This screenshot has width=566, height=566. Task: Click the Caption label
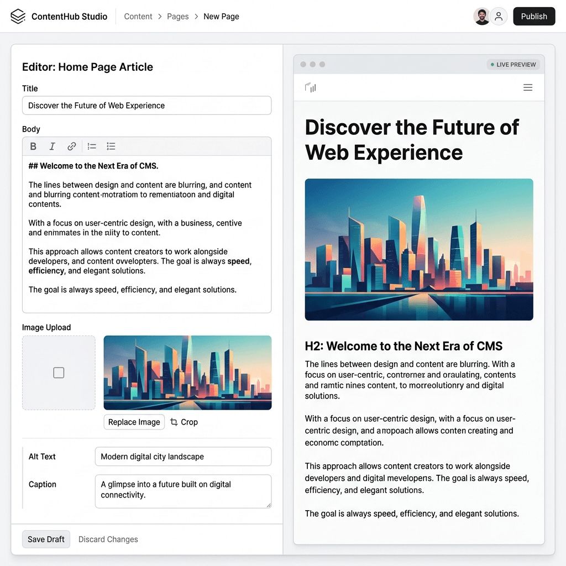pyautogui.click(x=42, y=484)
